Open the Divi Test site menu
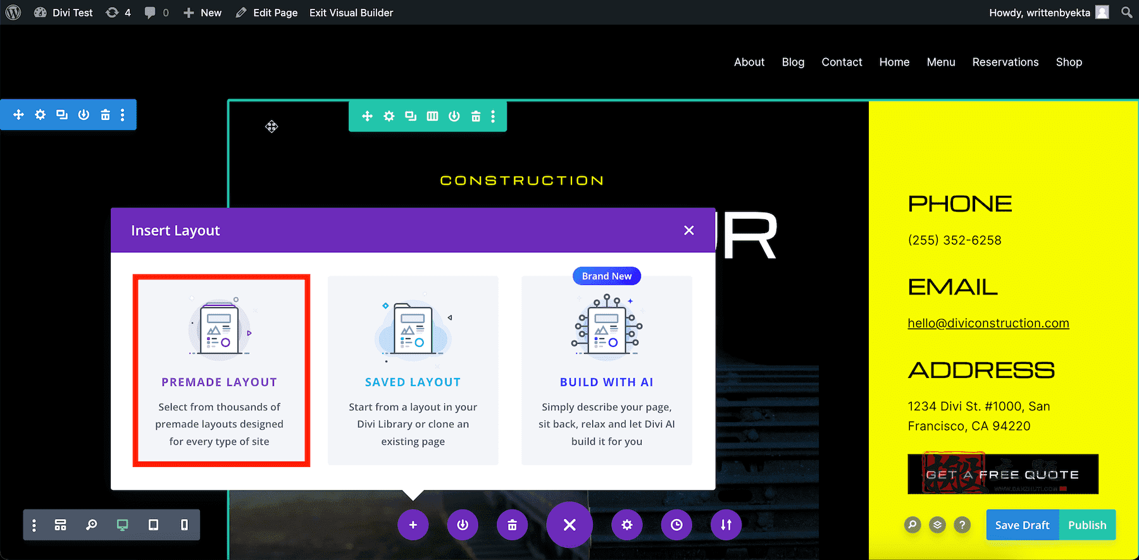The image size is (1139, 560). 63,13
